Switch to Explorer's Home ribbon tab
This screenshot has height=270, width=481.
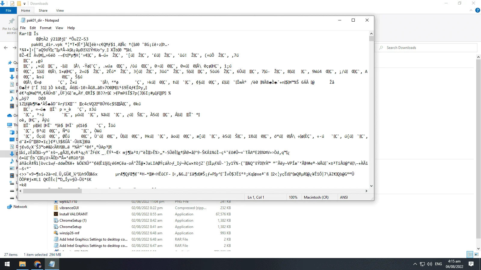pyautogui.click(x=26, y=10)
